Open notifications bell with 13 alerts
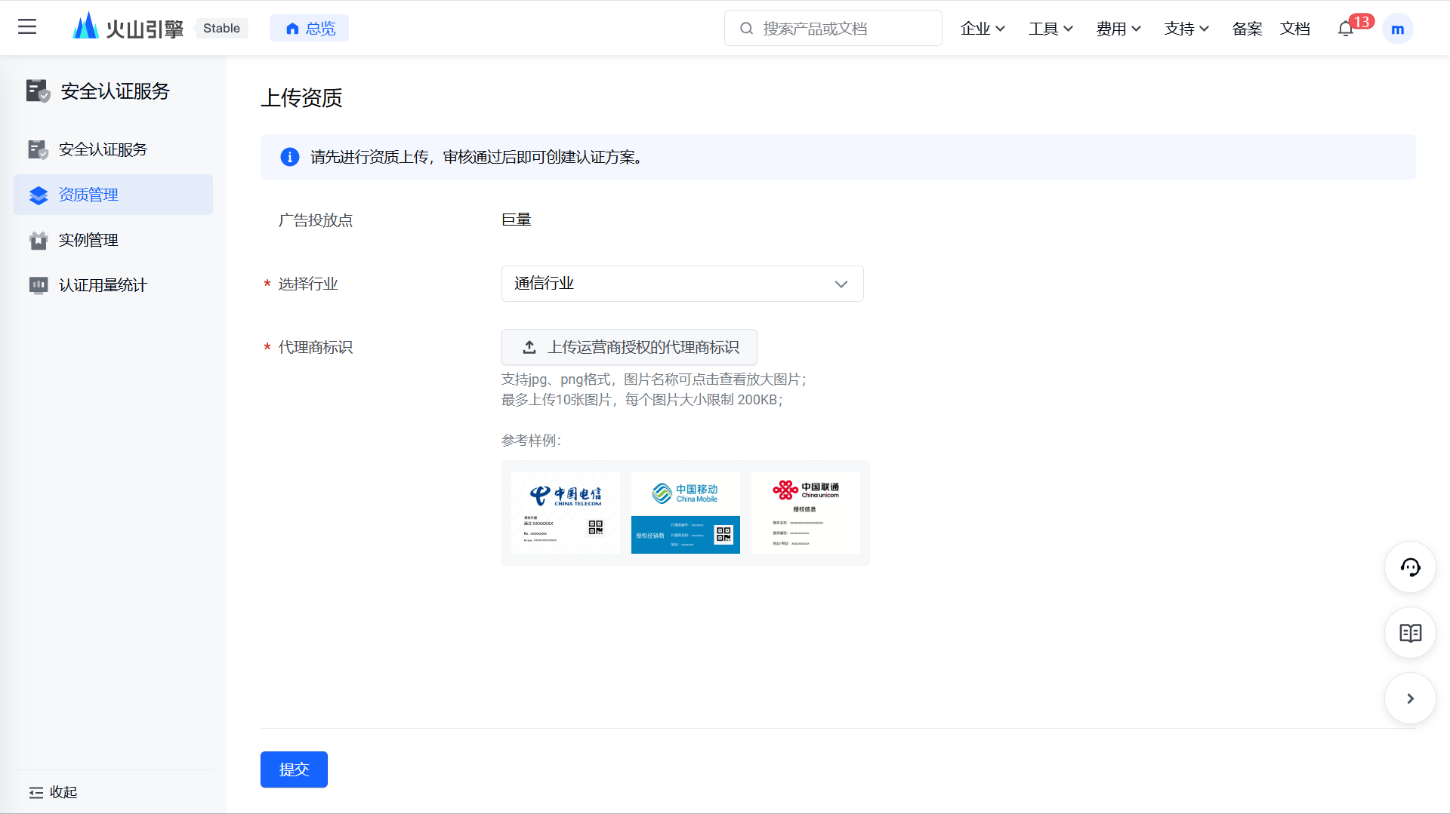1450x814 pixels. click(1346, 29)
